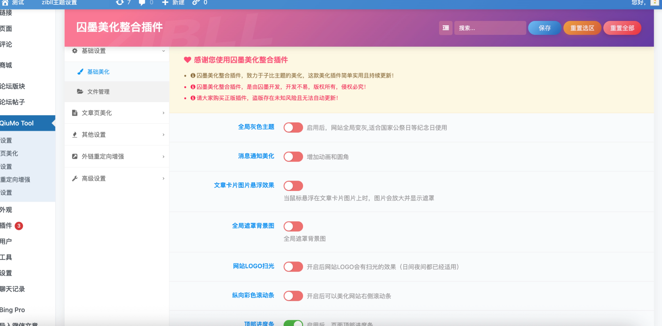Click the red plugin update badge 3
The image size is (662, 326).
coord(19,226)
